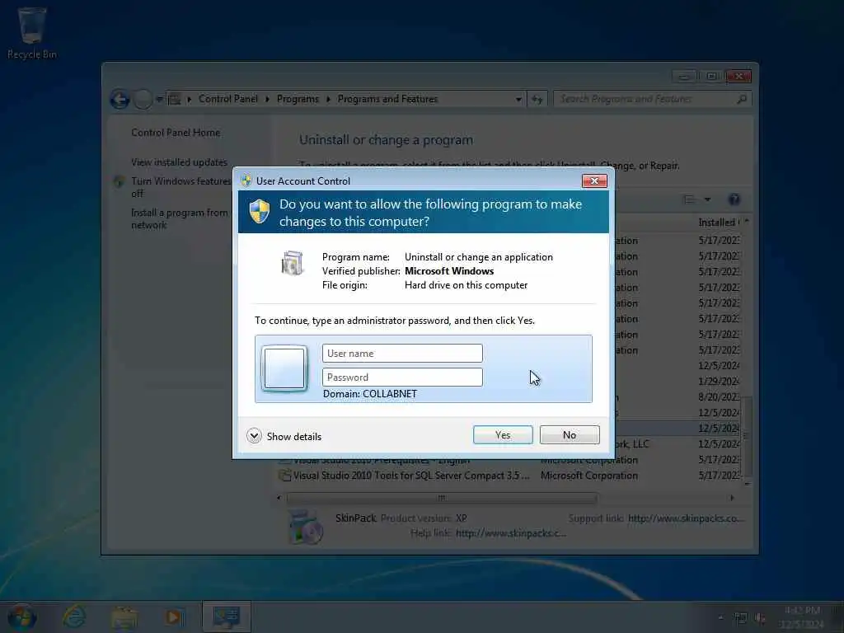Open recent pages dropdown beside navigation arrows
This screenshot has width=844, height=633.
(159, 99)
